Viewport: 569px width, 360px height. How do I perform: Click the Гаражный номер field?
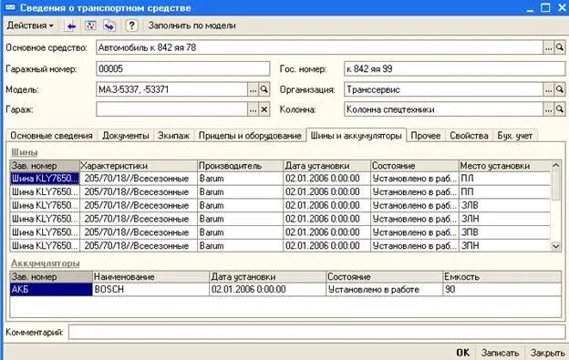183,69
